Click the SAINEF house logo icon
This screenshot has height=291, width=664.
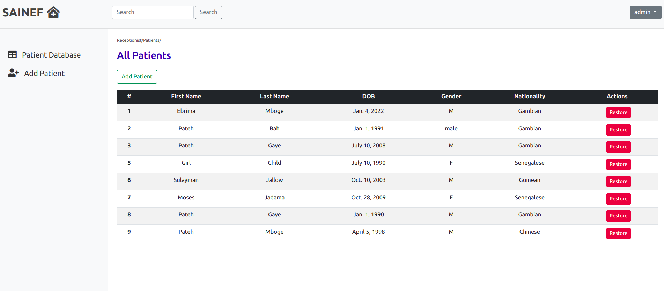pos(53,12)
